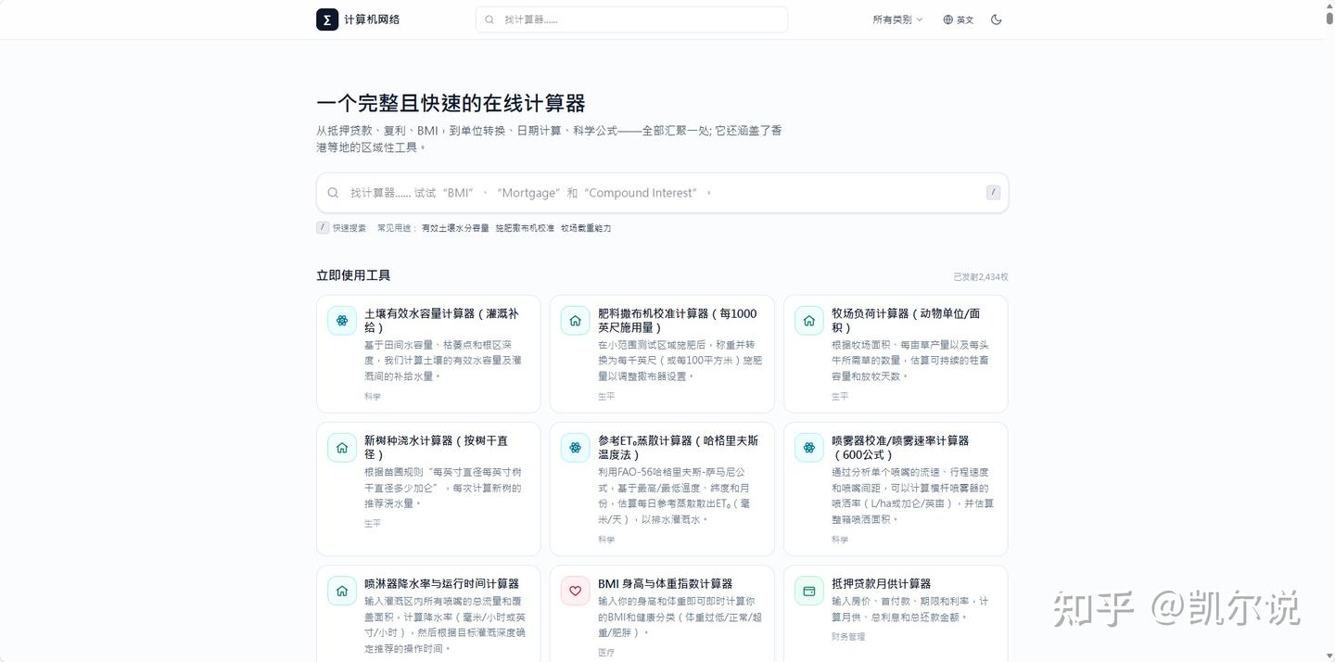
Task: Click the Sigma site logo icon
Action: [327, 19]
